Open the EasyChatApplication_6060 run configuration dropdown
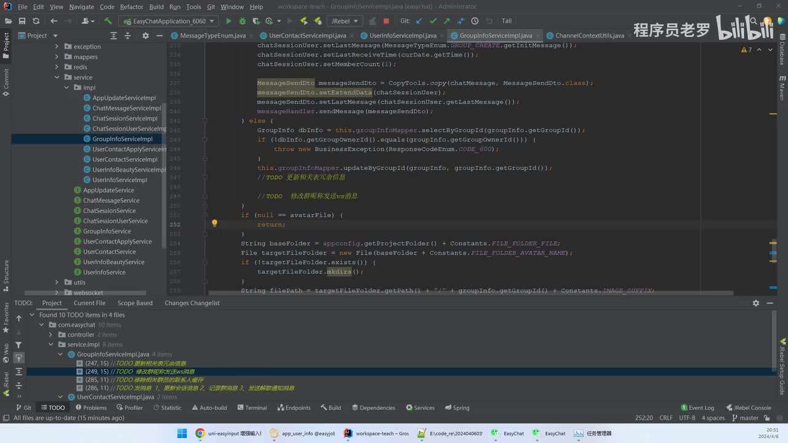Viewport: 788px width, 443px height. tap(169, 21)
